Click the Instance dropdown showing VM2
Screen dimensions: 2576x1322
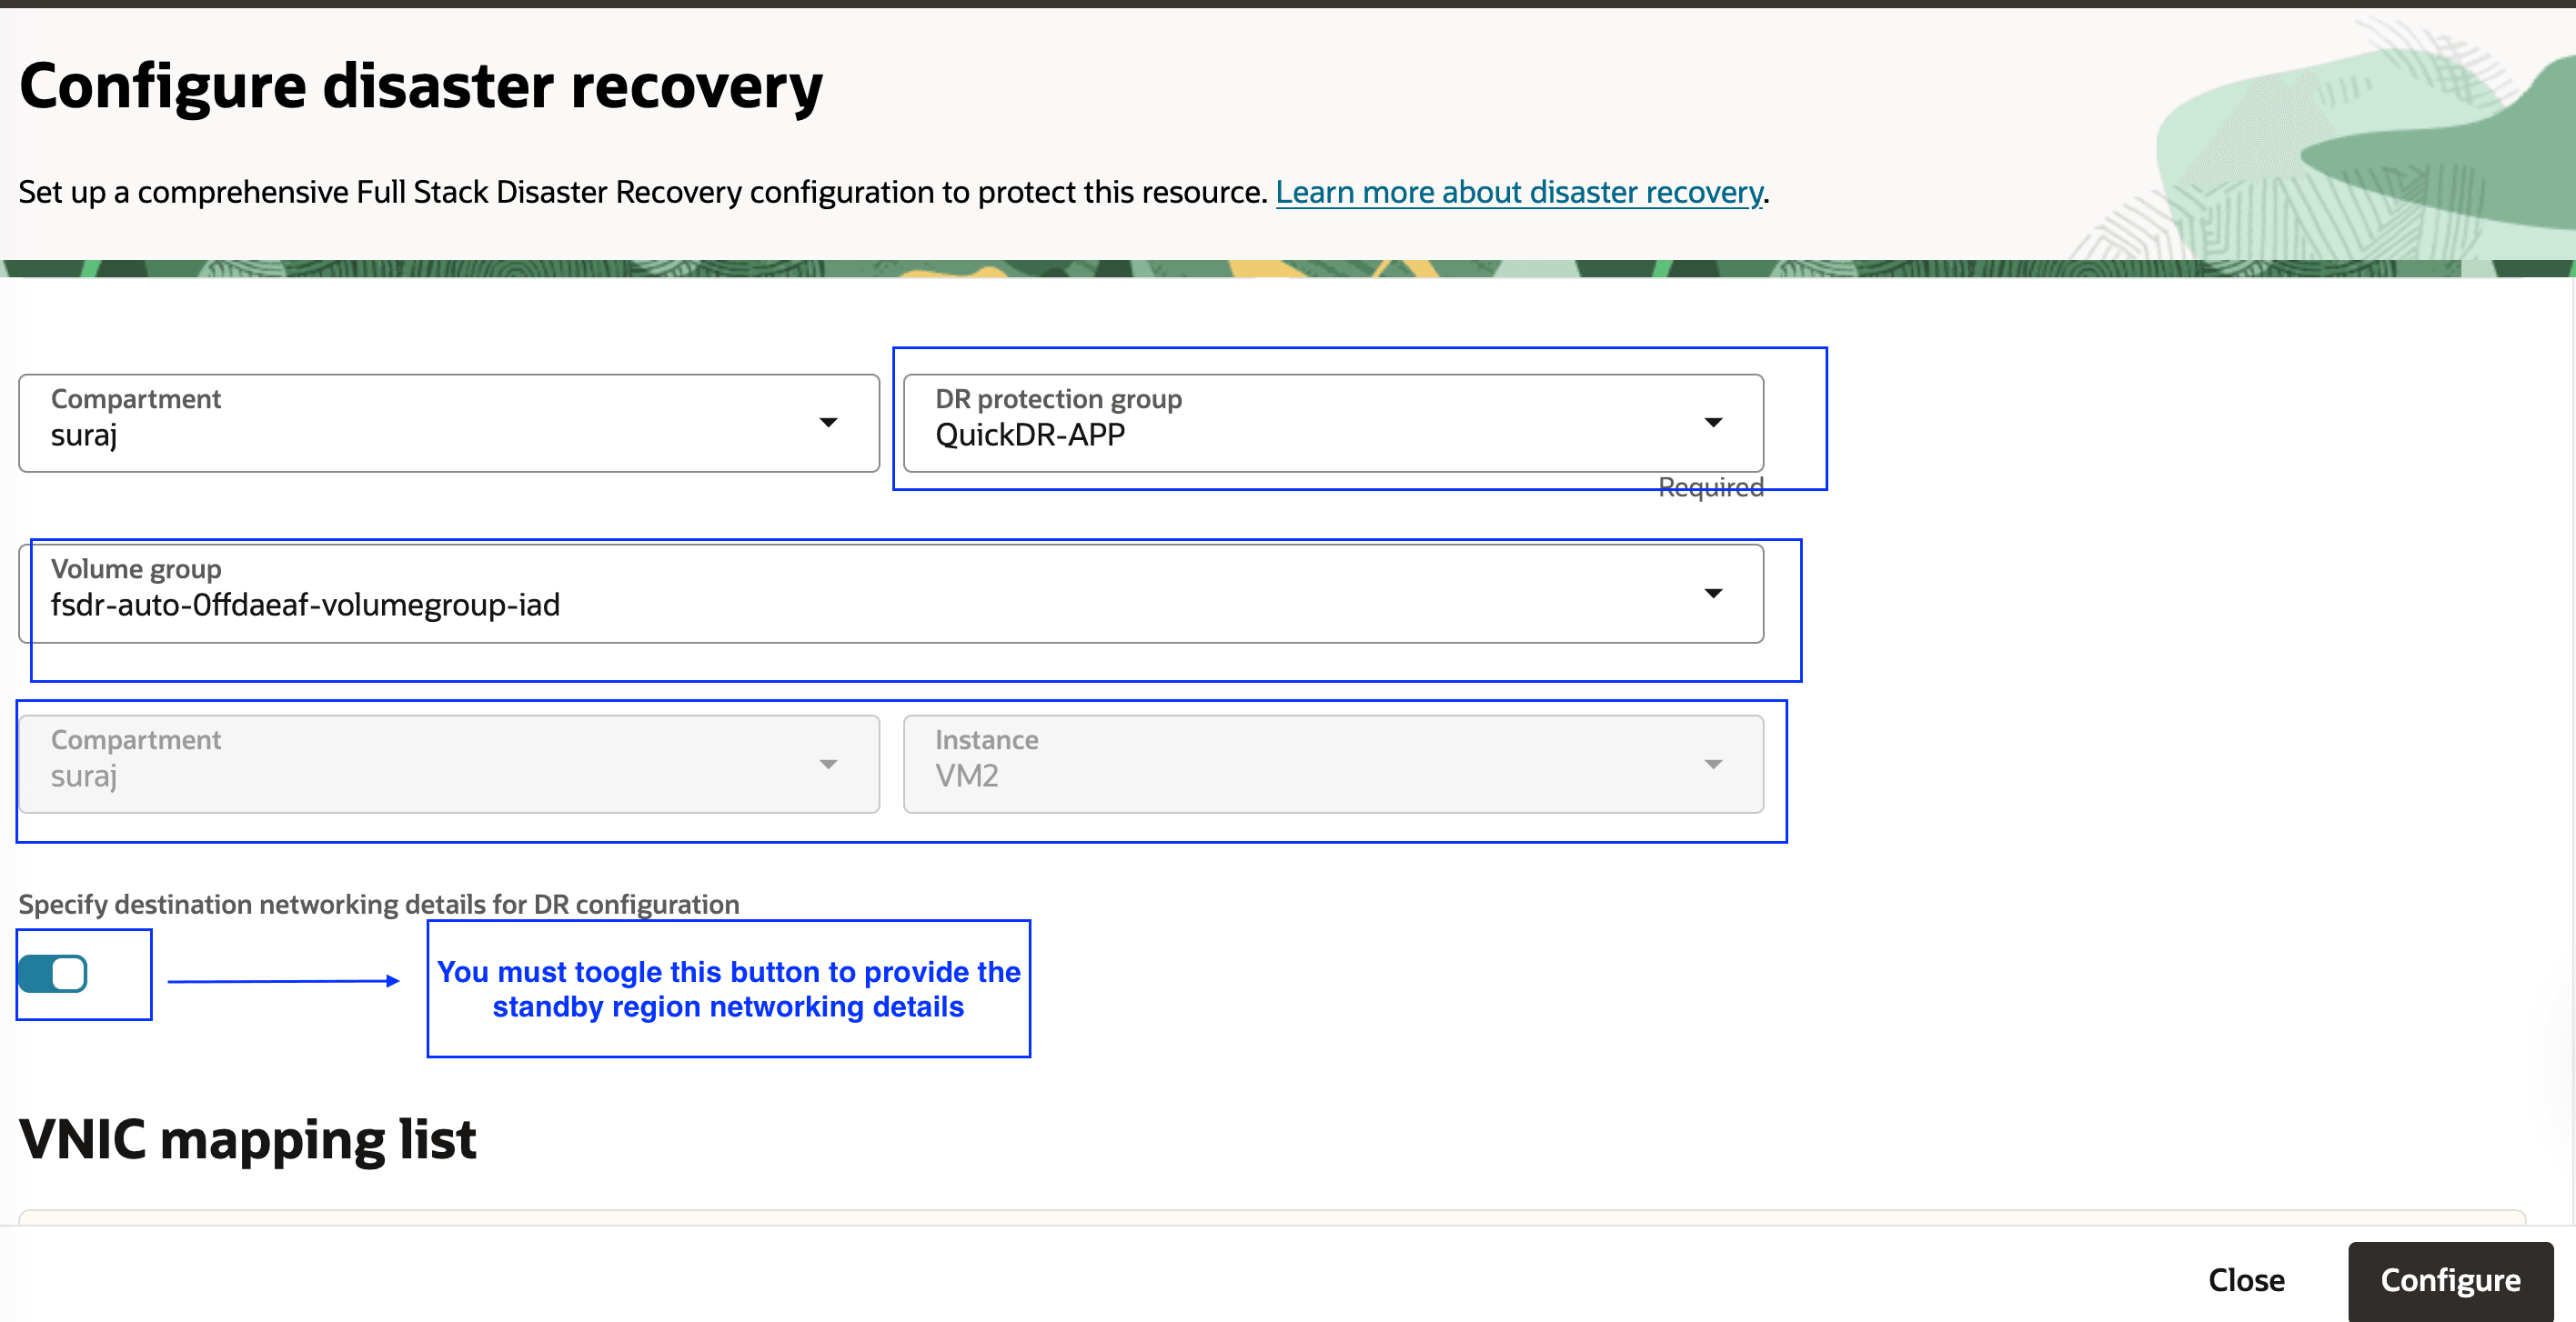tap(1333, 765)
